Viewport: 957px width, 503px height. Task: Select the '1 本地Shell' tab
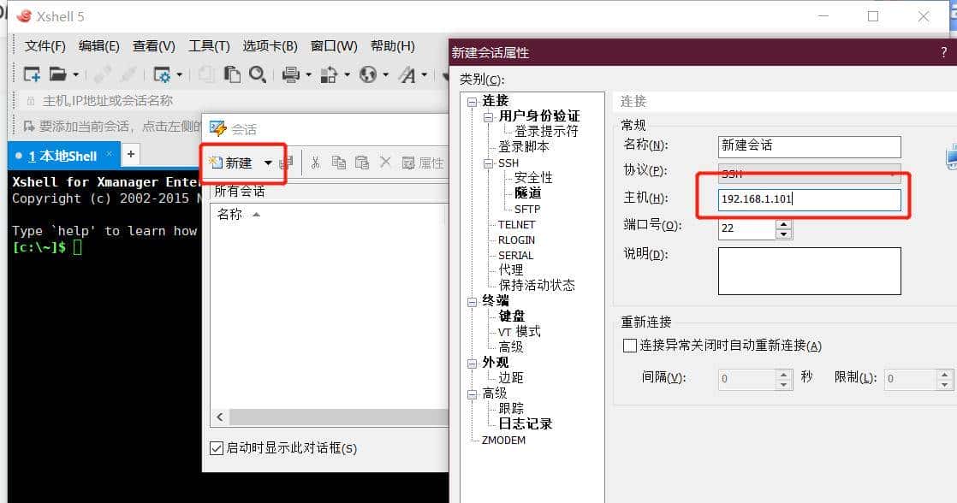pos(62,156)
